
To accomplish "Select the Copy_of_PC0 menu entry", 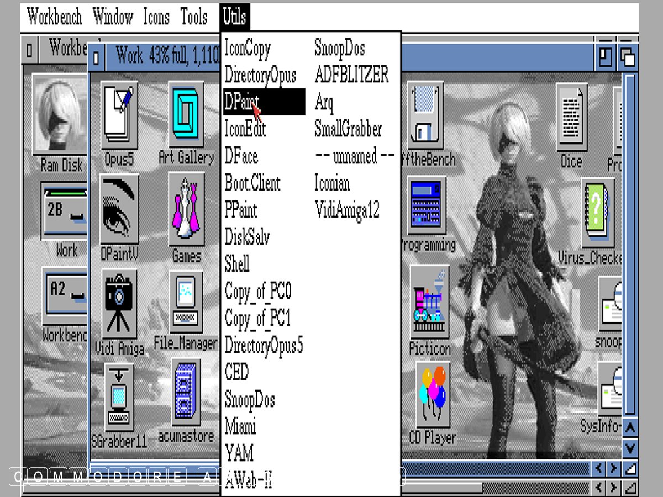I will [x=257, y=291].
